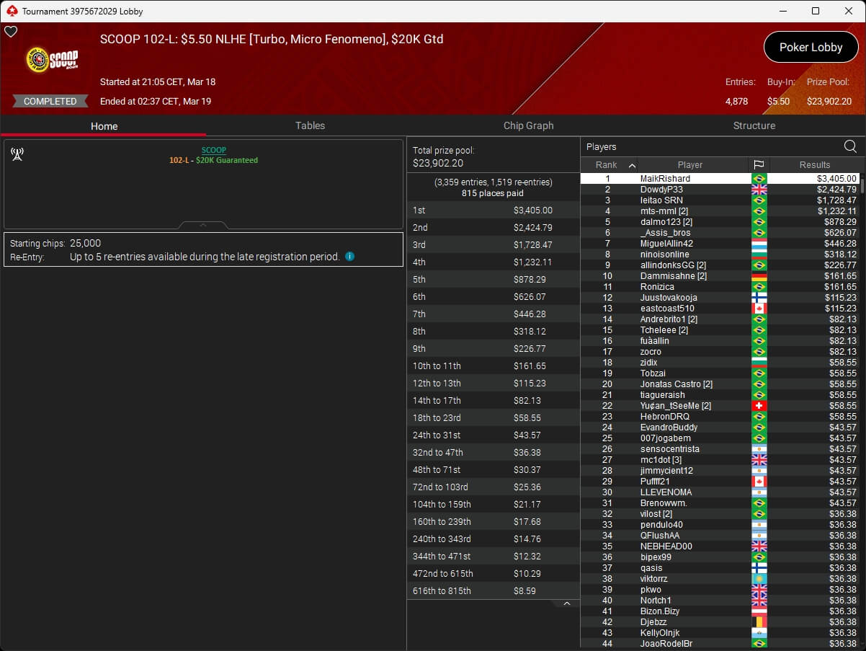Click the Poker Lobby button
The image size is (866, 651).
pos(811,48)
